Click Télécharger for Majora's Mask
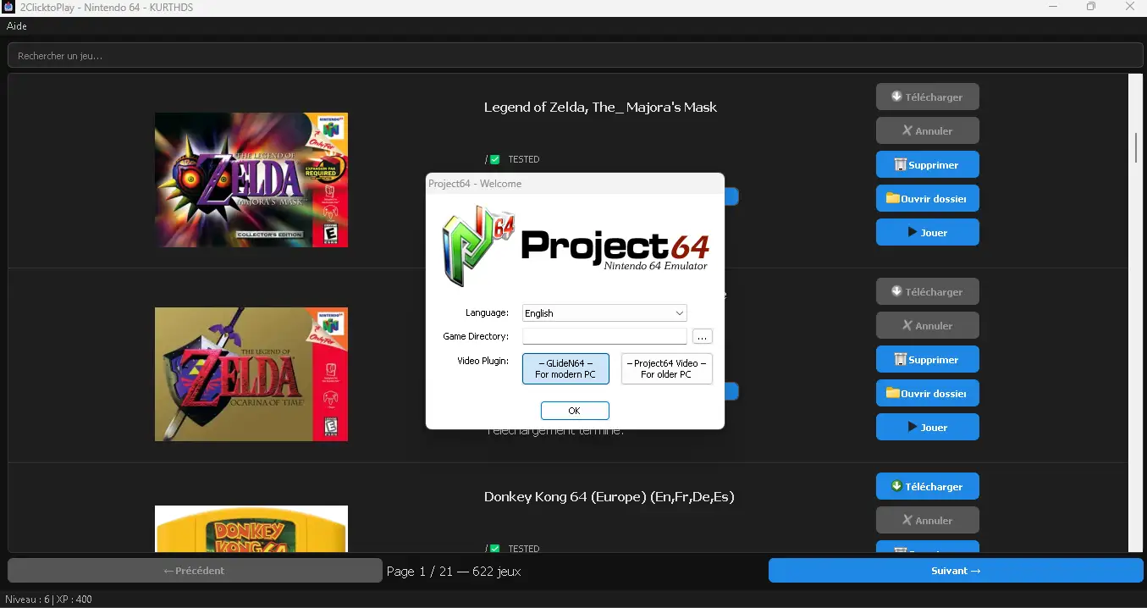Viewport: 1147px width, 608px height. pyautogui.click(x=927, y=97)
